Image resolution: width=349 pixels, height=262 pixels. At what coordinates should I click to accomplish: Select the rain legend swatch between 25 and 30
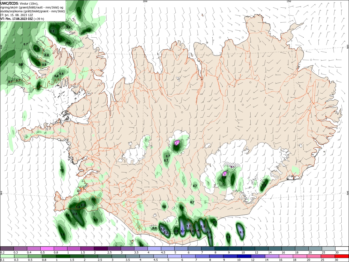(327, 256)
